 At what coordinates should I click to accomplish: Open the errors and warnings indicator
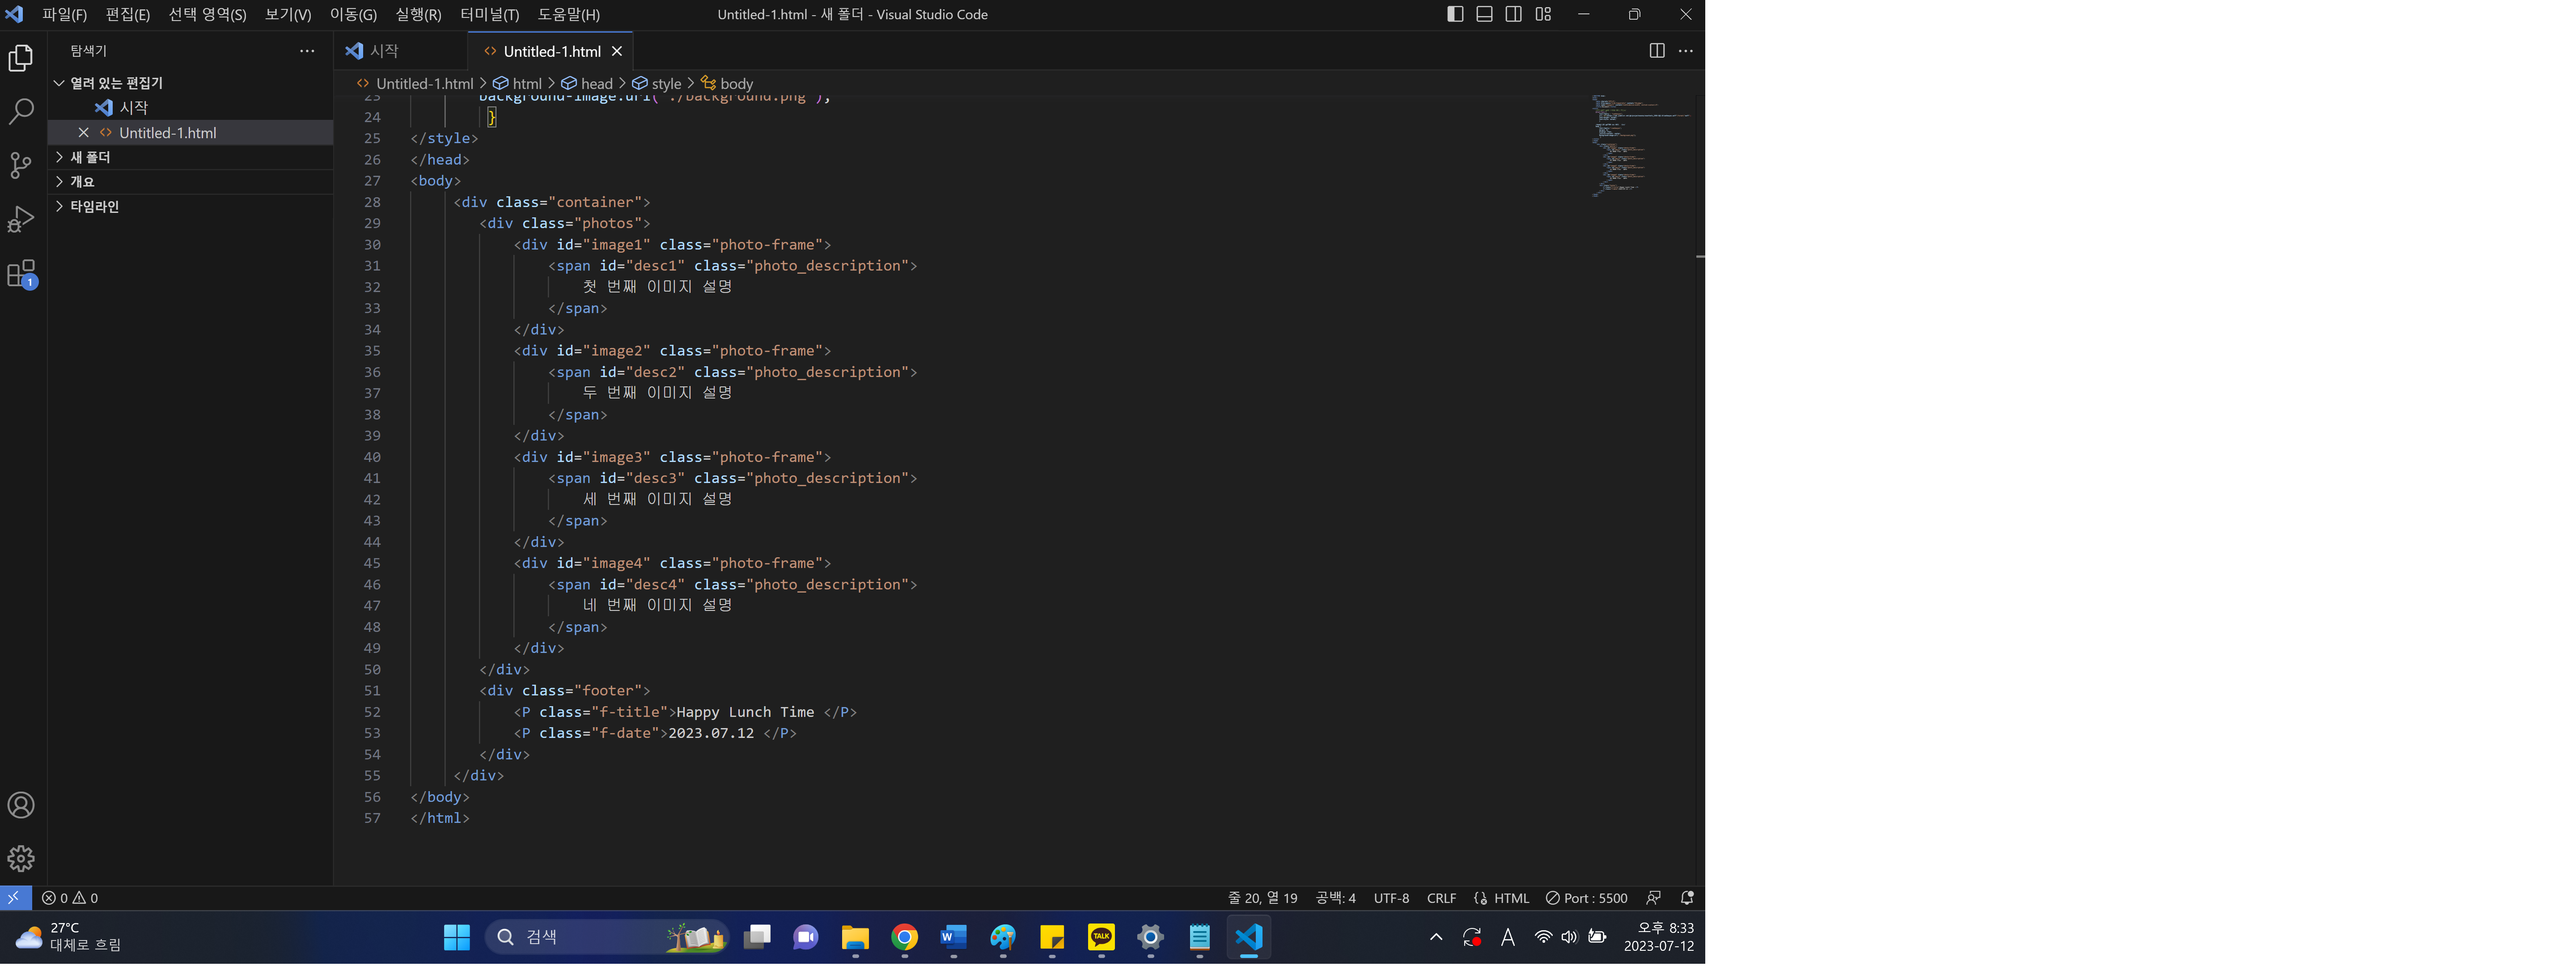click(70, 898)
